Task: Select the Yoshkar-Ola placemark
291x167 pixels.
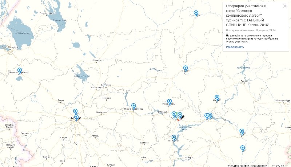Action: 169,102
